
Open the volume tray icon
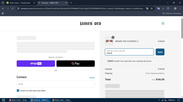165,100
